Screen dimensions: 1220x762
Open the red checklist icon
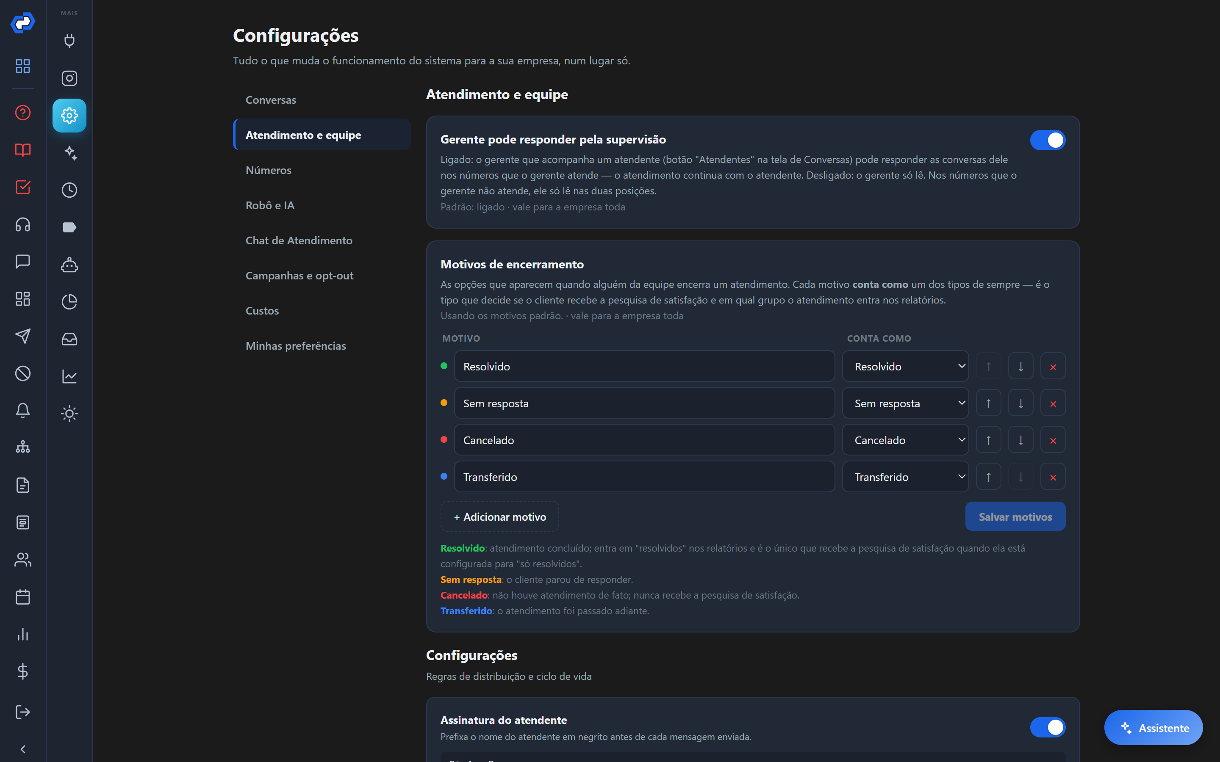point(23,187)
